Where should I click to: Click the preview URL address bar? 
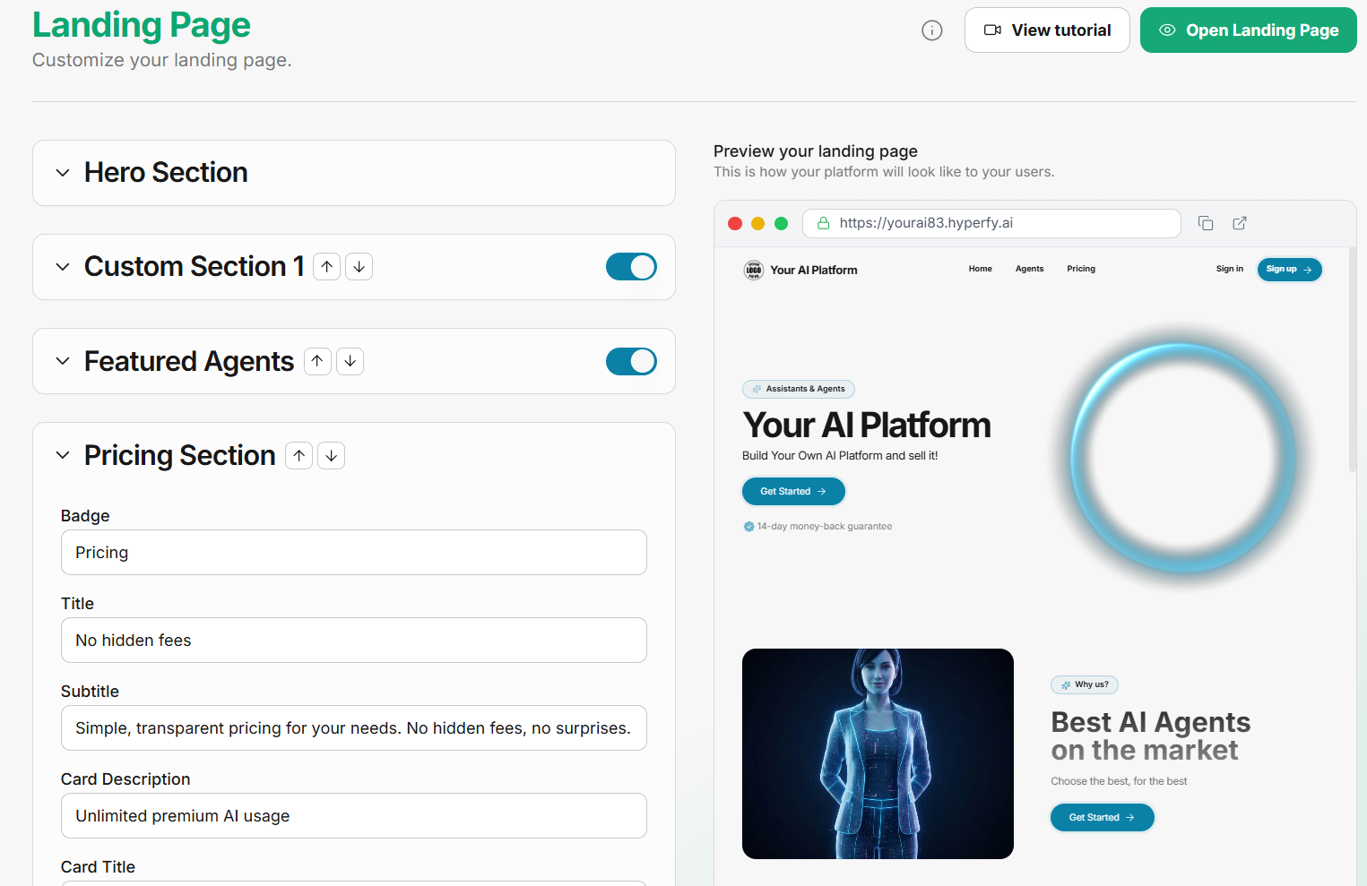pos(991,223)
